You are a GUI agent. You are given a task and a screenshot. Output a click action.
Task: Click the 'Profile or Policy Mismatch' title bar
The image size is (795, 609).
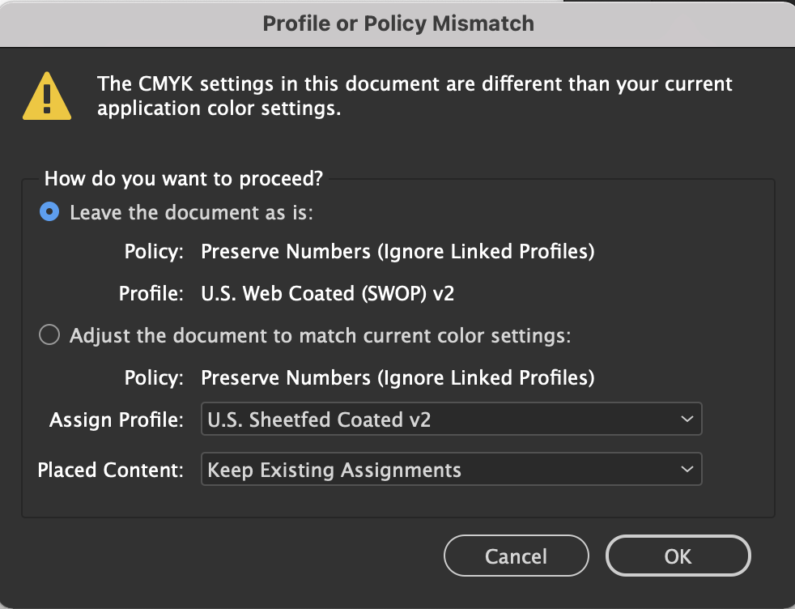pos(397,23)
